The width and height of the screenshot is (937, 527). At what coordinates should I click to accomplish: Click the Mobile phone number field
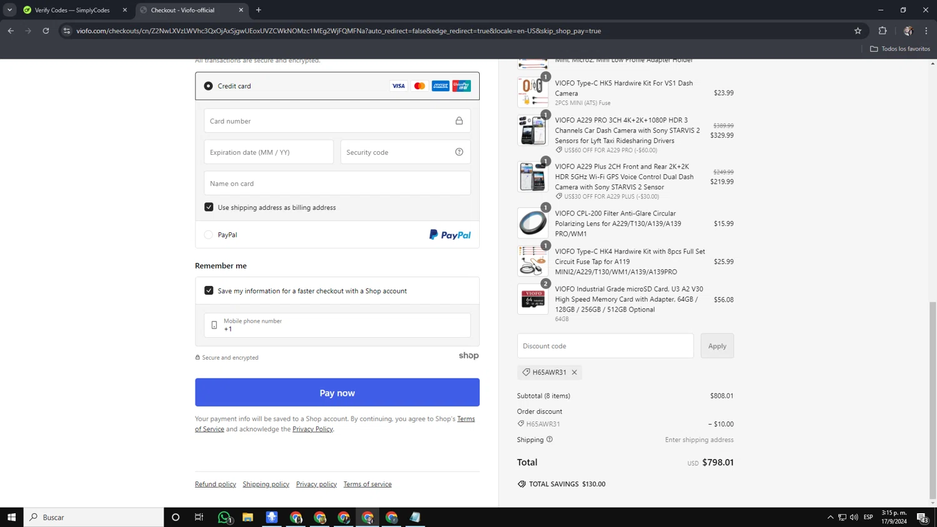[337, 325]
